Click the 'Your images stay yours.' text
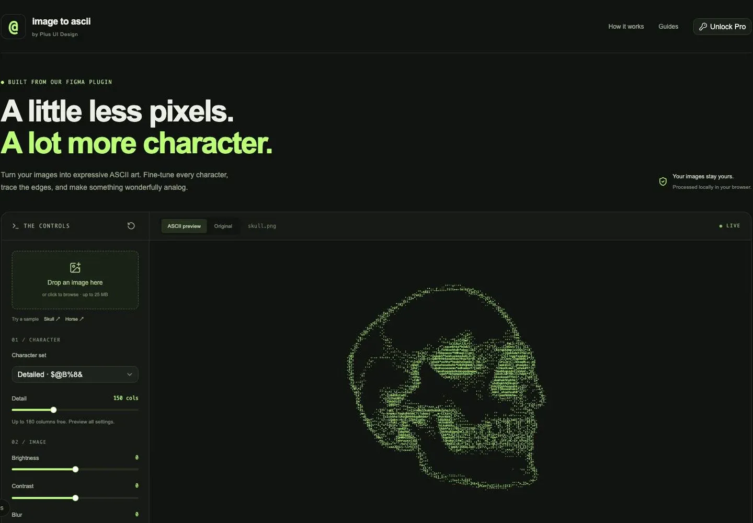The image size is (753, 523). coord(703,176)
